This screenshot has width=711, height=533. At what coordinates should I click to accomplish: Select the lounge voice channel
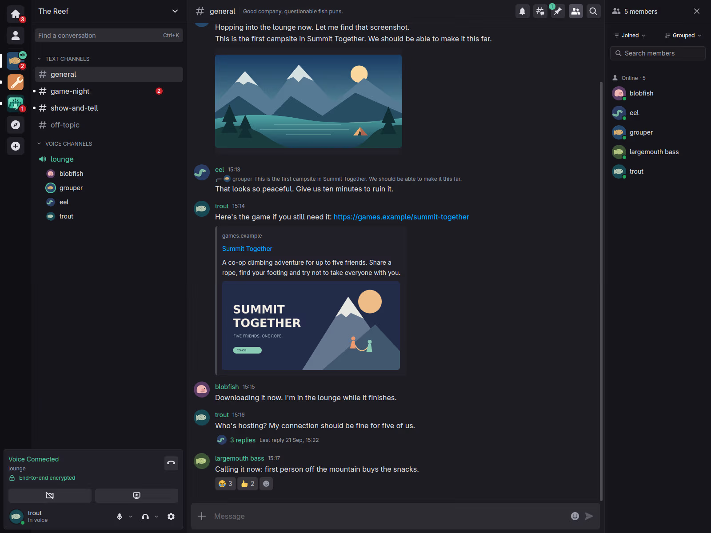(109, 159)
